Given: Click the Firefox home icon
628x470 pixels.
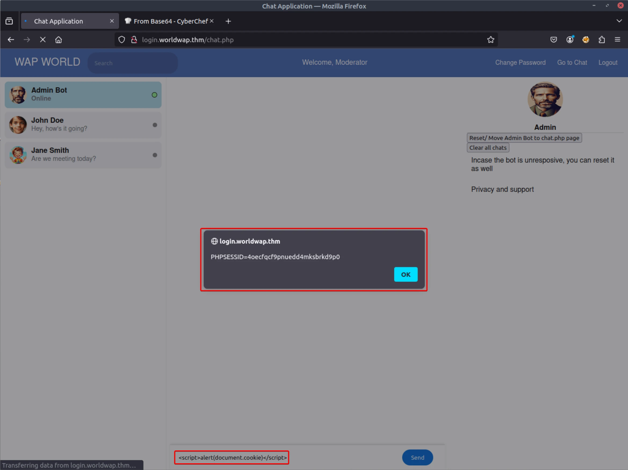Looking at the screenshot, I should point(59,40).
